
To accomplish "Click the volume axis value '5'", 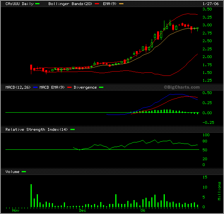I will (x=204, y=197).
